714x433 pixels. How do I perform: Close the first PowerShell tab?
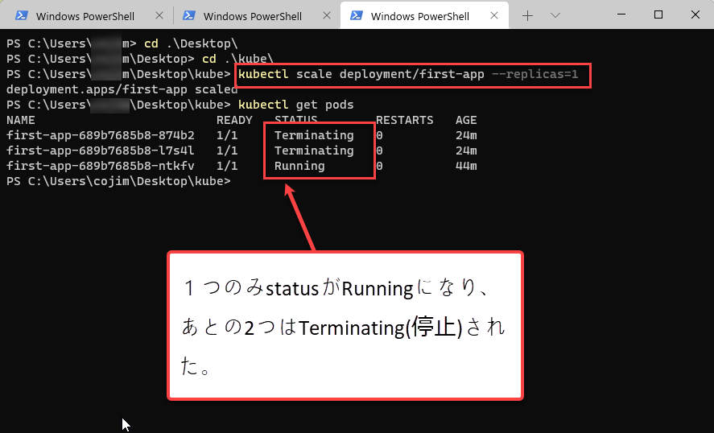tap(159, 15)
